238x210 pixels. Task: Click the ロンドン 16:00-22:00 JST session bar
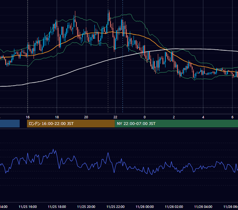(71, 124)
